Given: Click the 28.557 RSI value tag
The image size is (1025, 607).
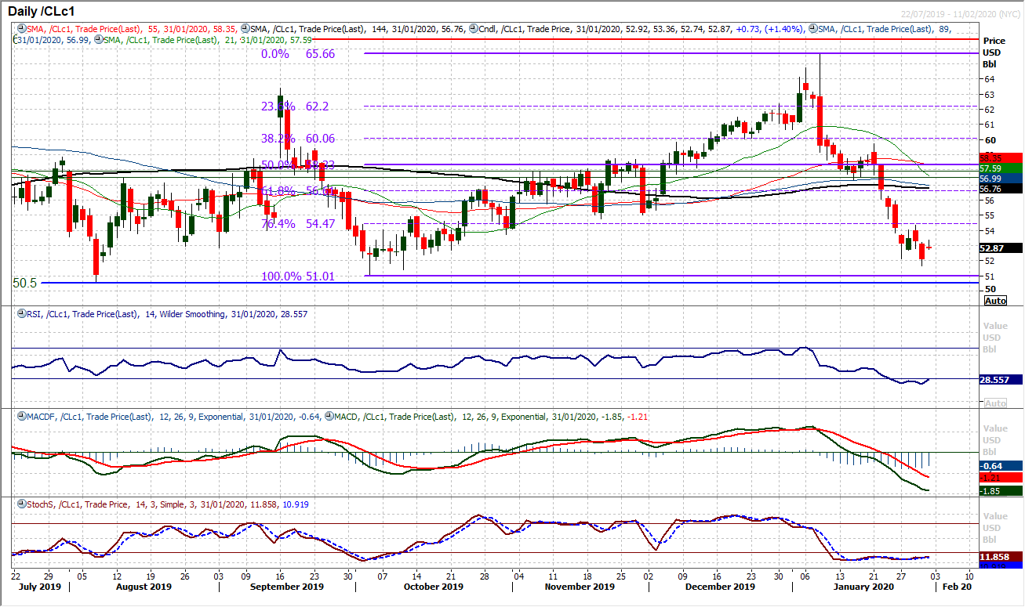Looking at the screenshot, I should click(1001, 379).
